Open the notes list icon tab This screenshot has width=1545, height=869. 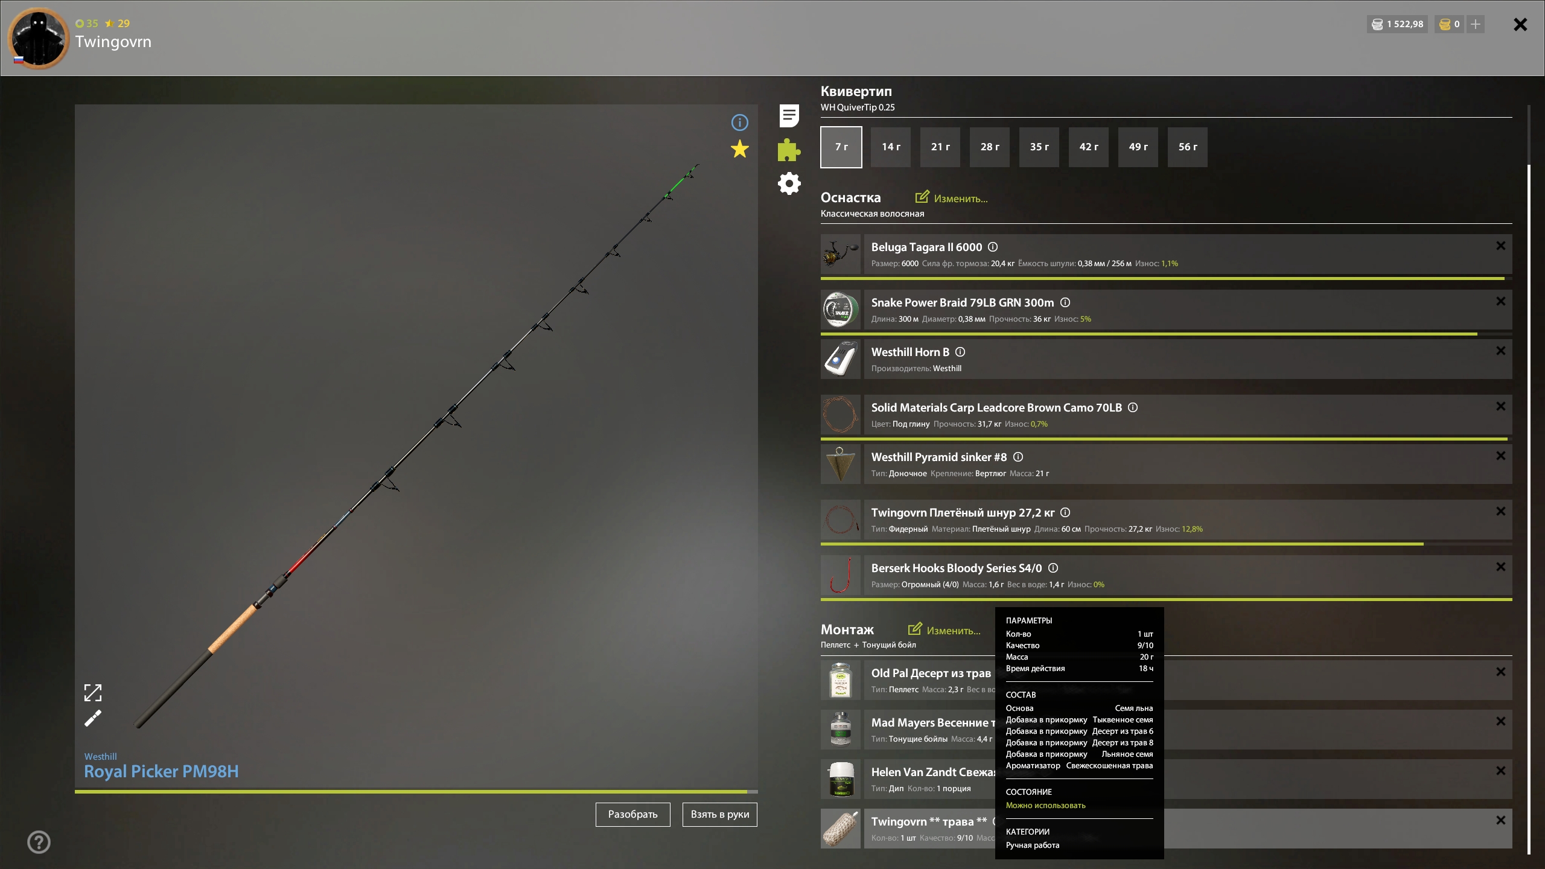pos(789,116)
